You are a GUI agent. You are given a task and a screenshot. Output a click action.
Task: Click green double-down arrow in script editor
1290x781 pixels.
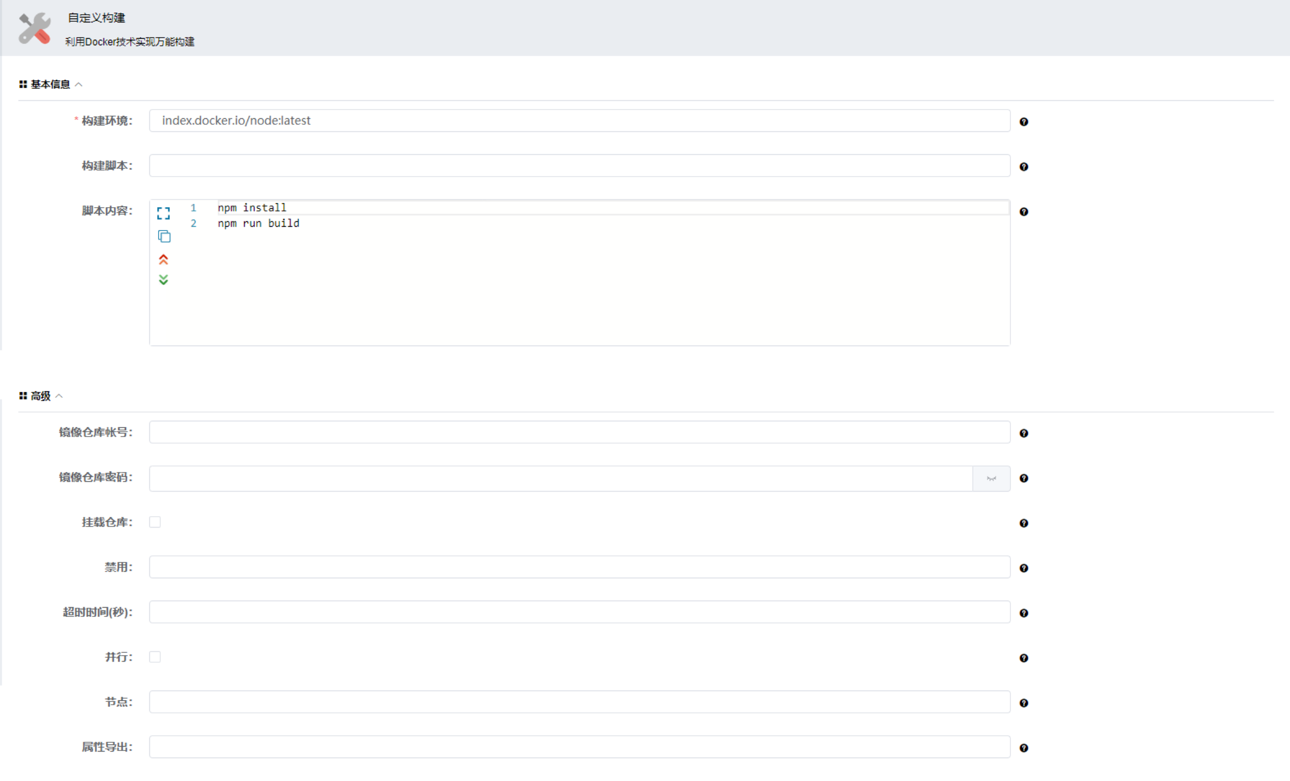[x=163, y=280]
